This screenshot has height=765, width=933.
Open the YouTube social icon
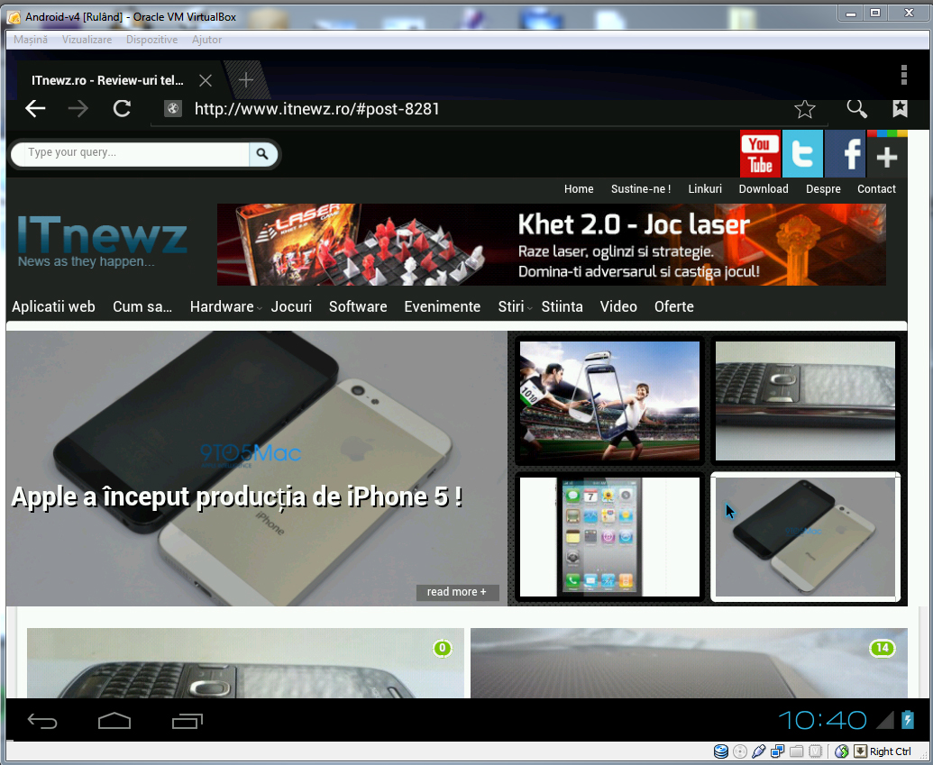click(x=760, y=154)
